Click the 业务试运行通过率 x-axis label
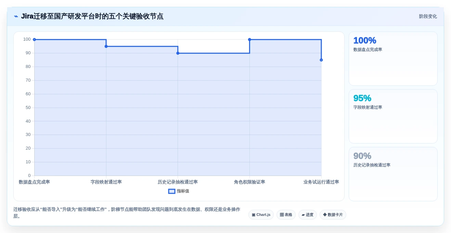Viewport: 451px width, 233px height. click(321, 182)
